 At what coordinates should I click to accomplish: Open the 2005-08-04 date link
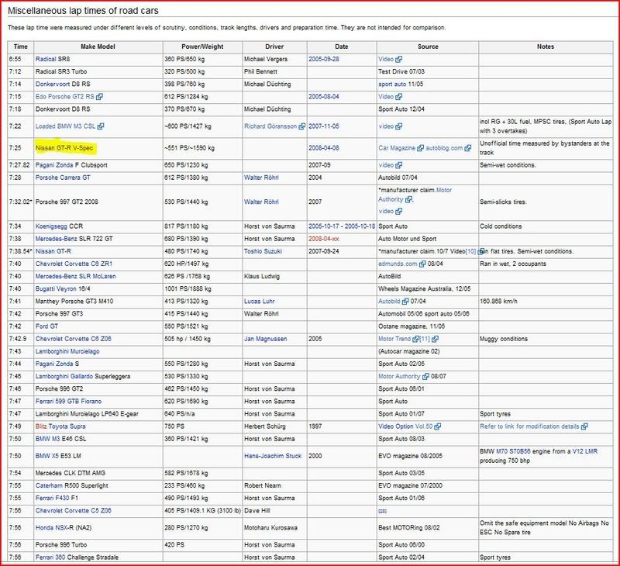[x=323, y=96]
